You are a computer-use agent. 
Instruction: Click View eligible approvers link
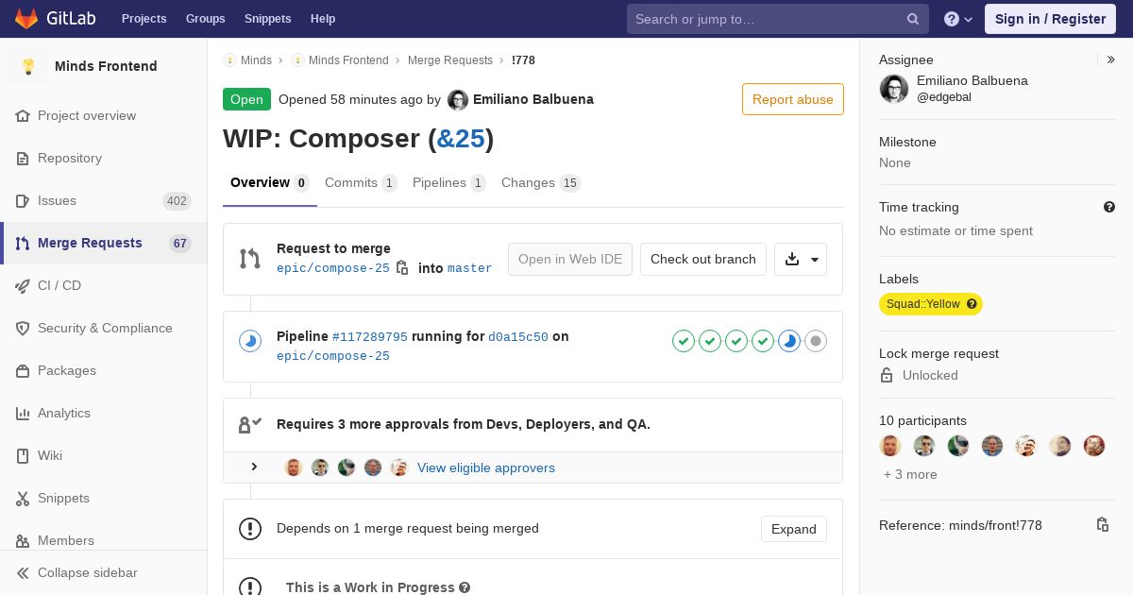click(x=486, y=467)
